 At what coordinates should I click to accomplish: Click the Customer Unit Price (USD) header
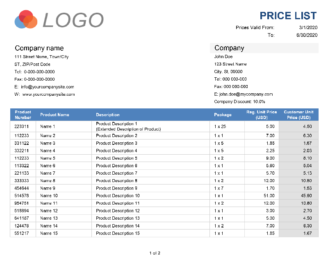coord(299,115)
